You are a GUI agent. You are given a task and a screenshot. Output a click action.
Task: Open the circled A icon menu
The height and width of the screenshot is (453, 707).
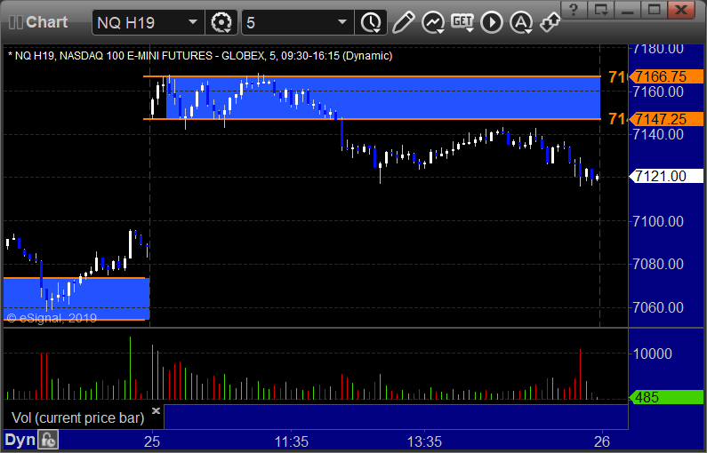click(x=521, y=22)
